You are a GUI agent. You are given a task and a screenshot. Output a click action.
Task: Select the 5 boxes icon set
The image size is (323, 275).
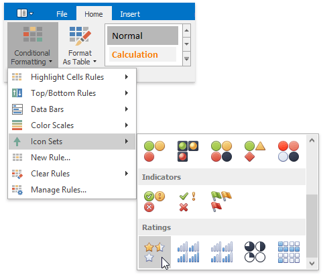[x=289, y=252]
